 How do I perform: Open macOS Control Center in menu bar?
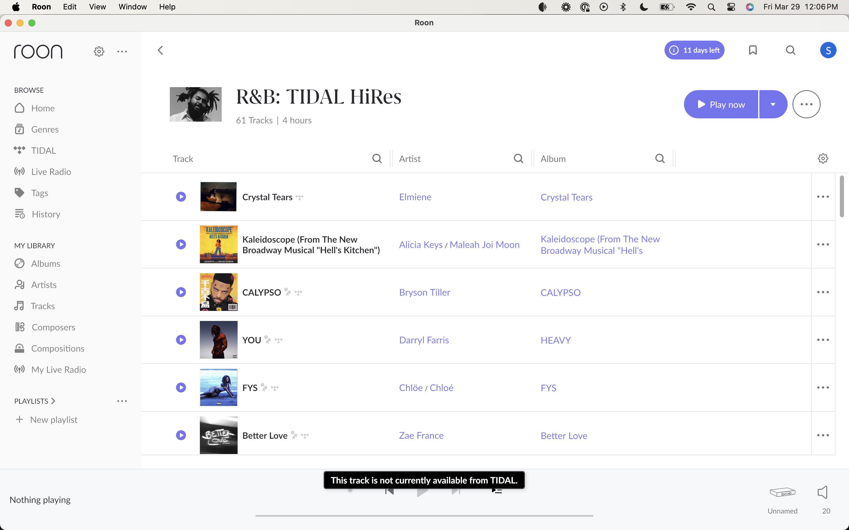tap(731, 7)
